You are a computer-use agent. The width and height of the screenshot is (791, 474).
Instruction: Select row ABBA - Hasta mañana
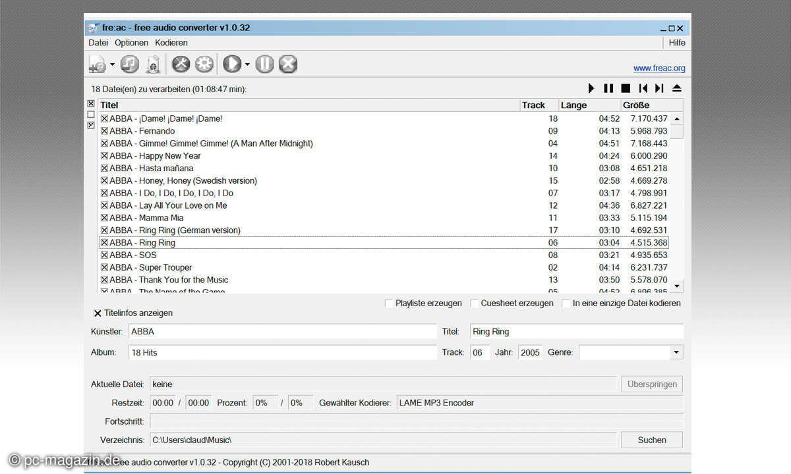point(384,169)
